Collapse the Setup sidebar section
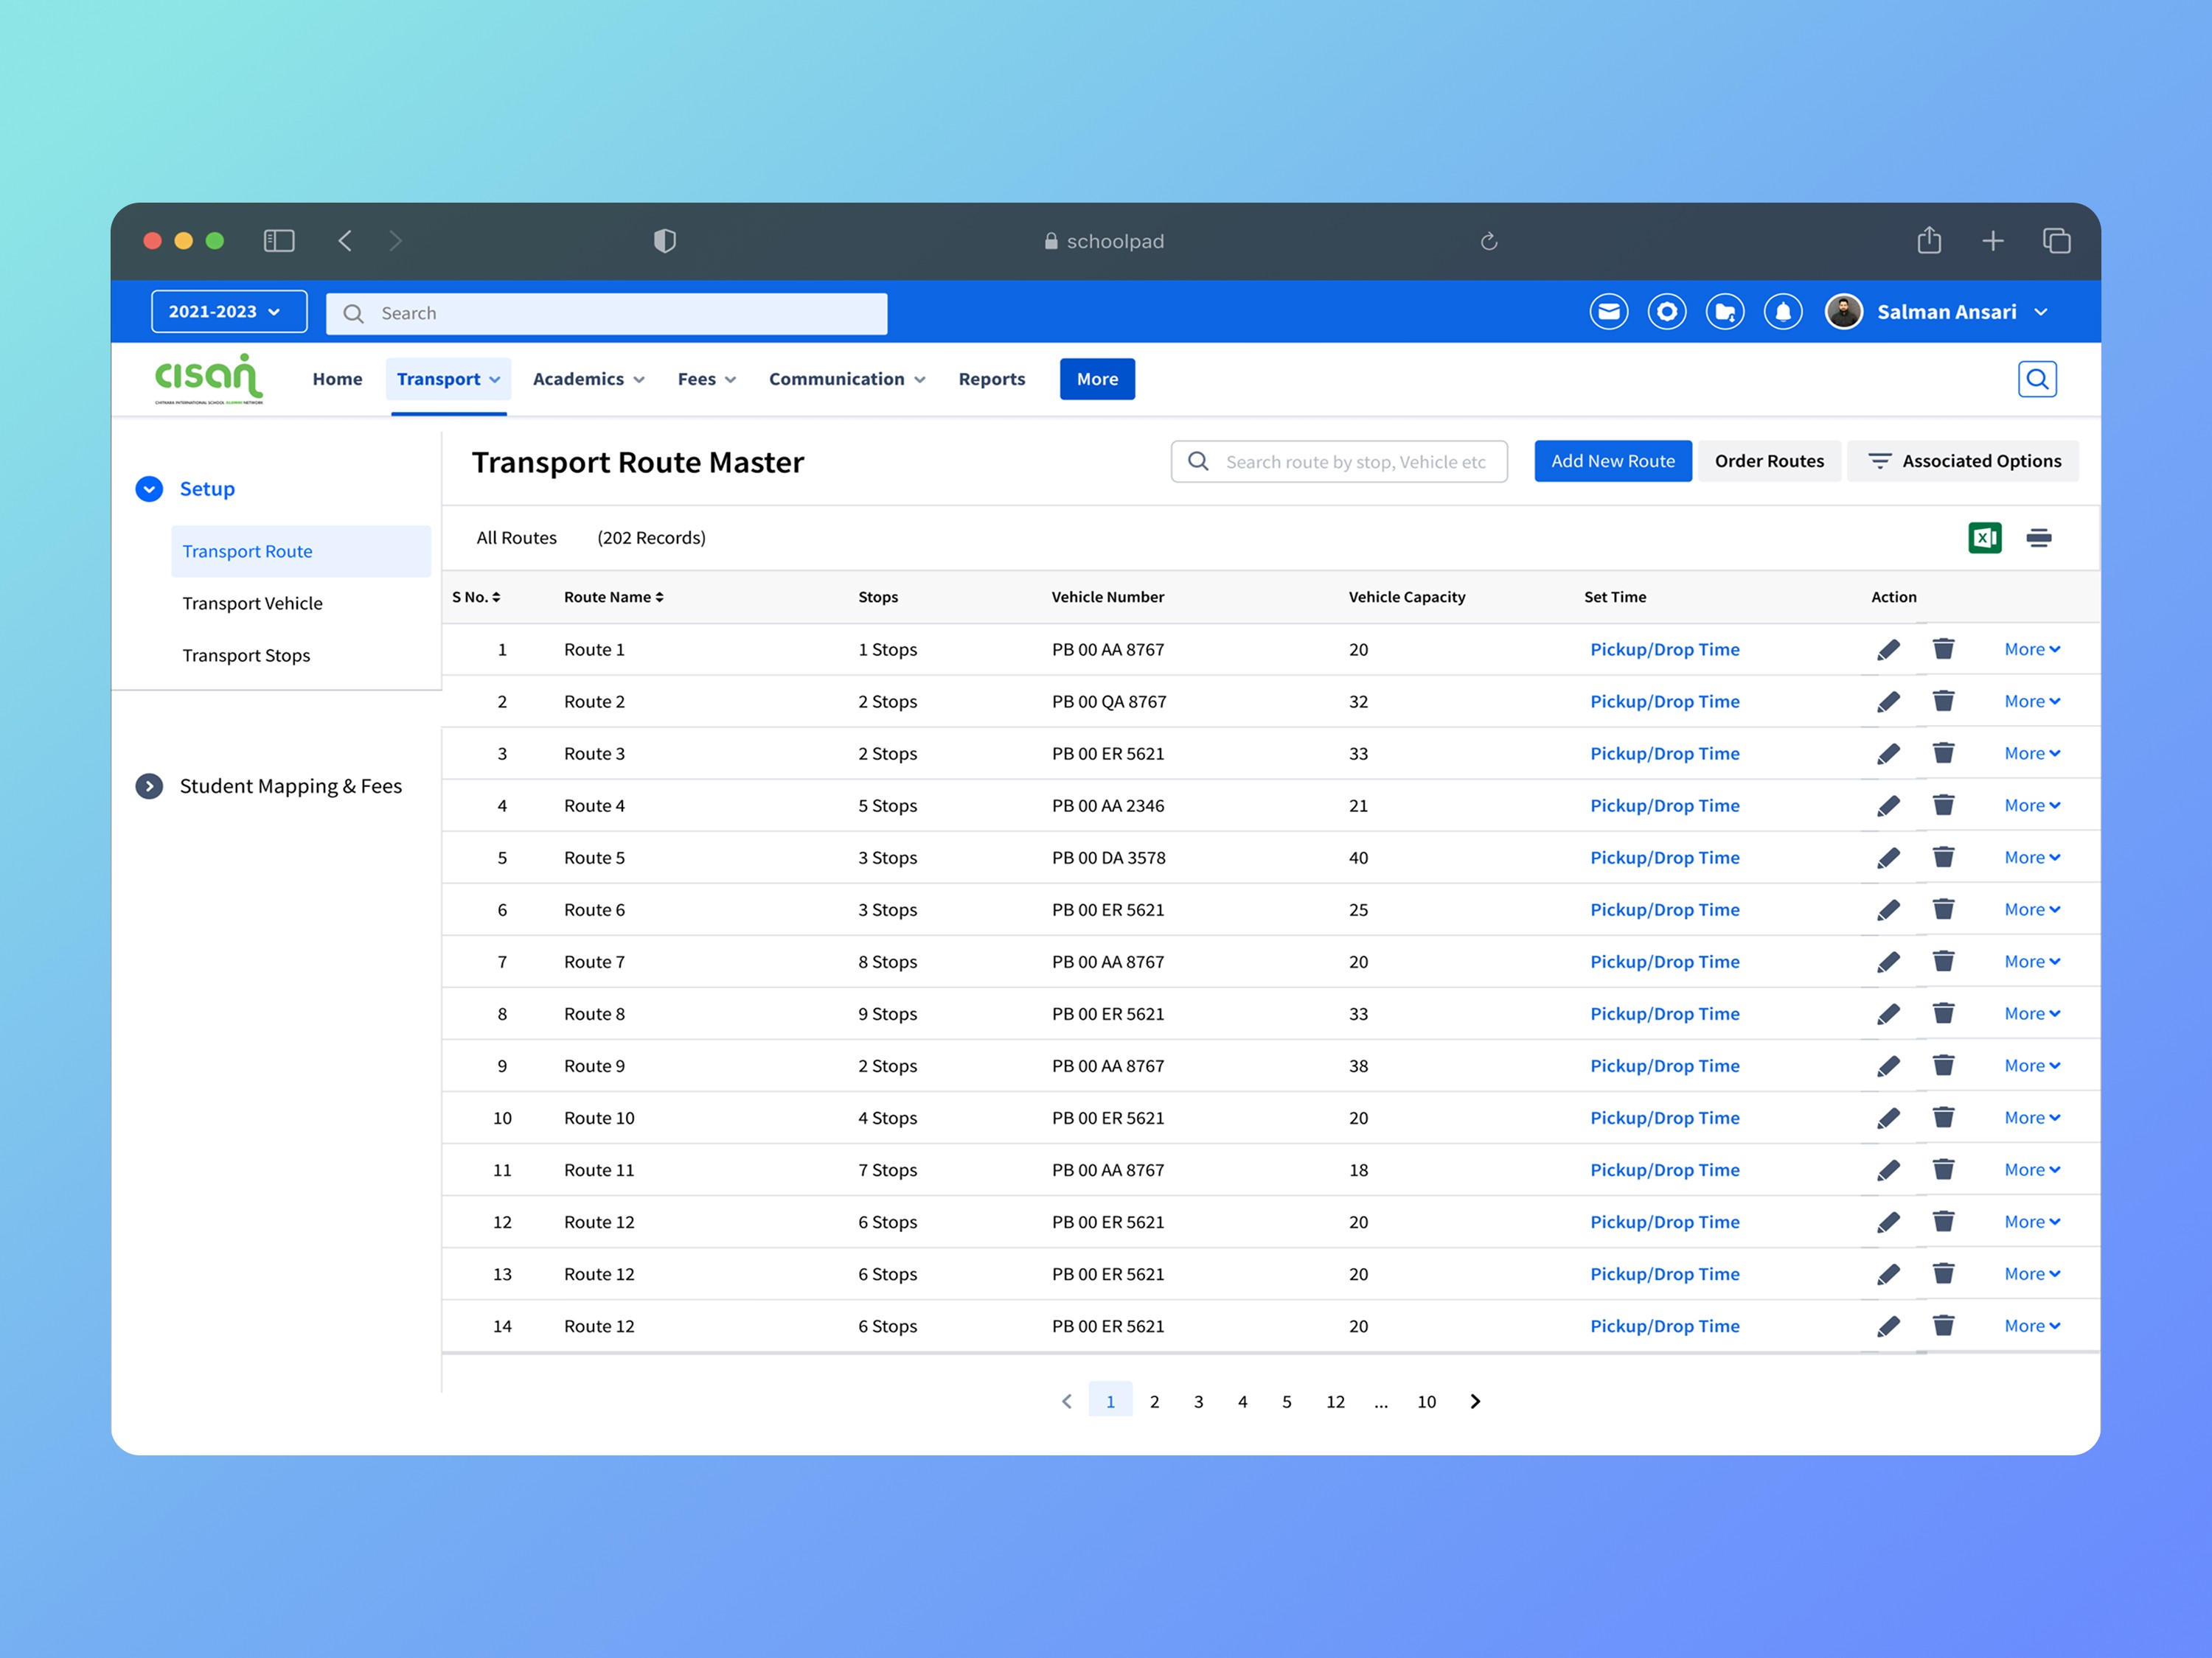 click(x=149, y=489)
